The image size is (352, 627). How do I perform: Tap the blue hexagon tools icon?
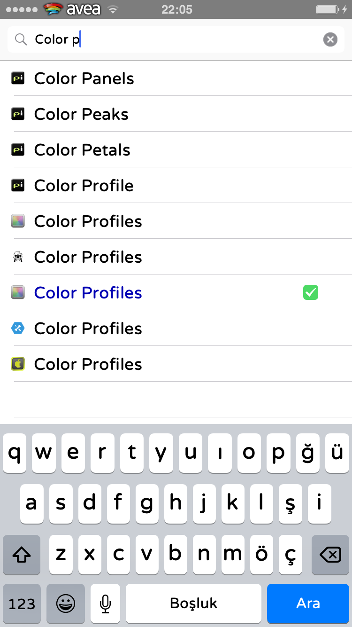click(x=18, y=329)
